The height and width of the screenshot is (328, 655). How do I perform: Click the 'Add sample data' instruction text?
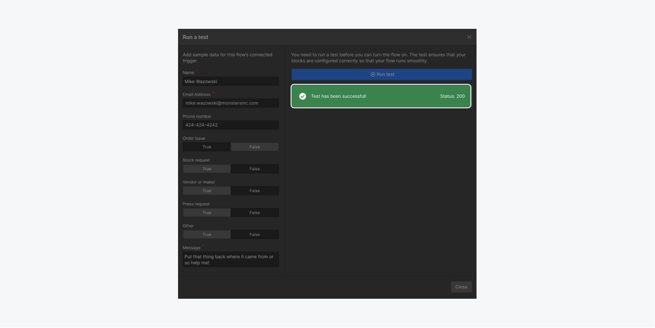[x=227, y=58]
